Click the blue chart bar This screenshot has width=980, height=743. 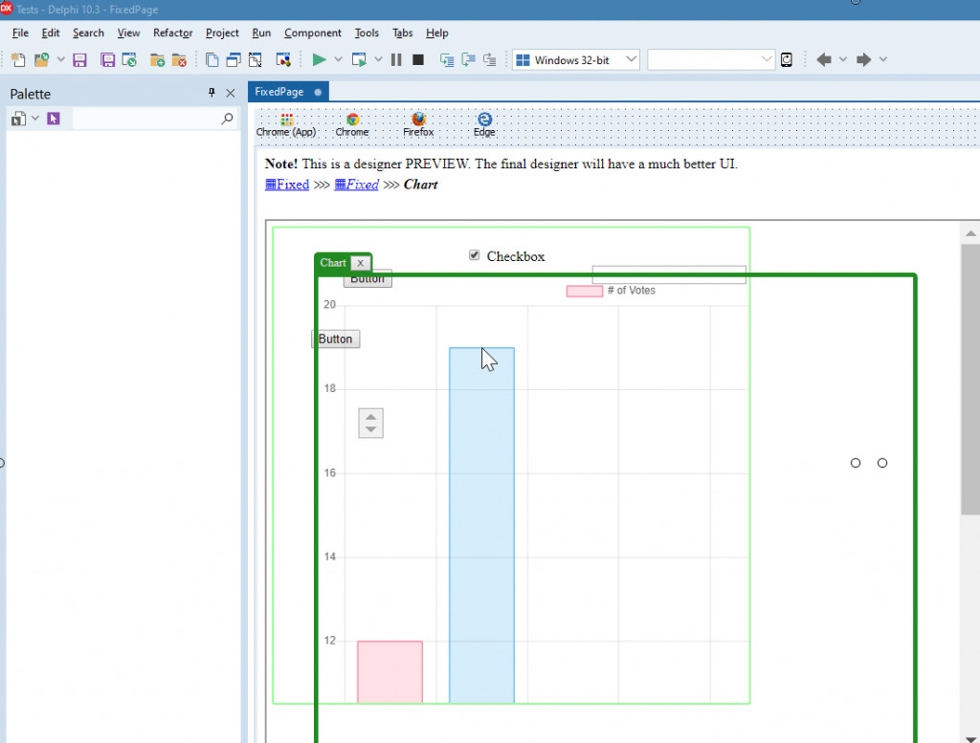point(481,526)
